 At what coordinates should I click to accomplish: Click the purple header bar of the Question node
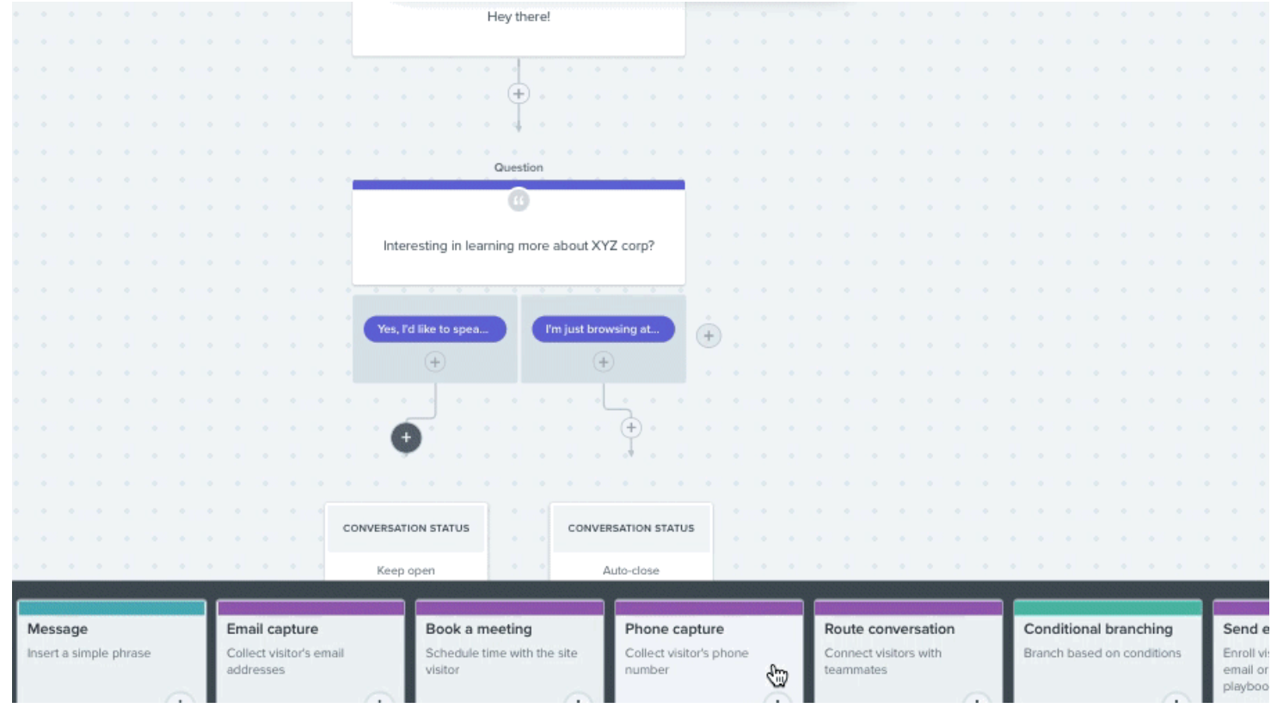click(519, 183)
